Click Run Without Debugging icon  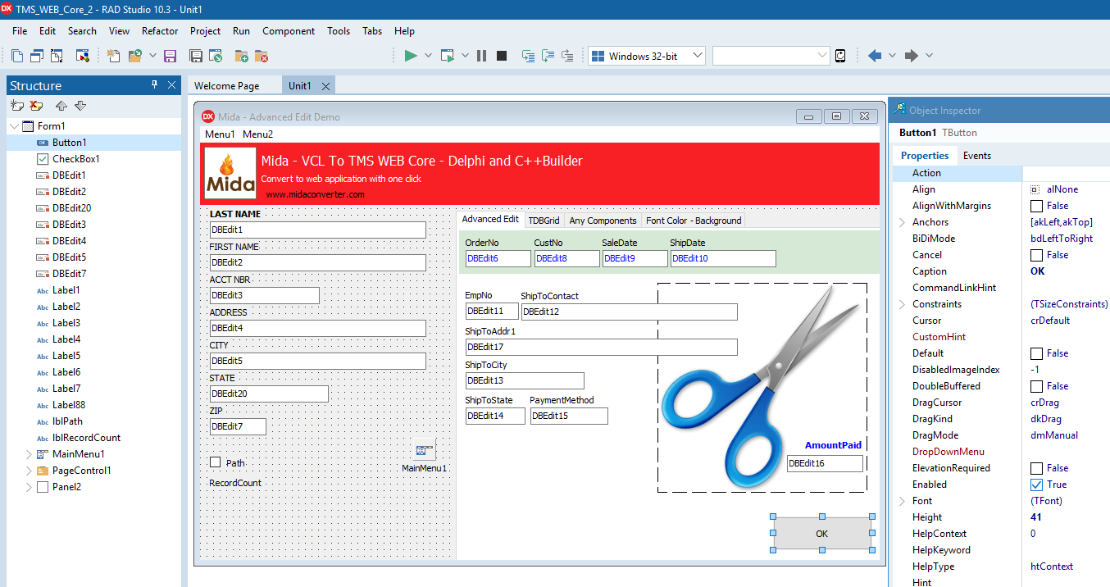(x=448, y=56)
